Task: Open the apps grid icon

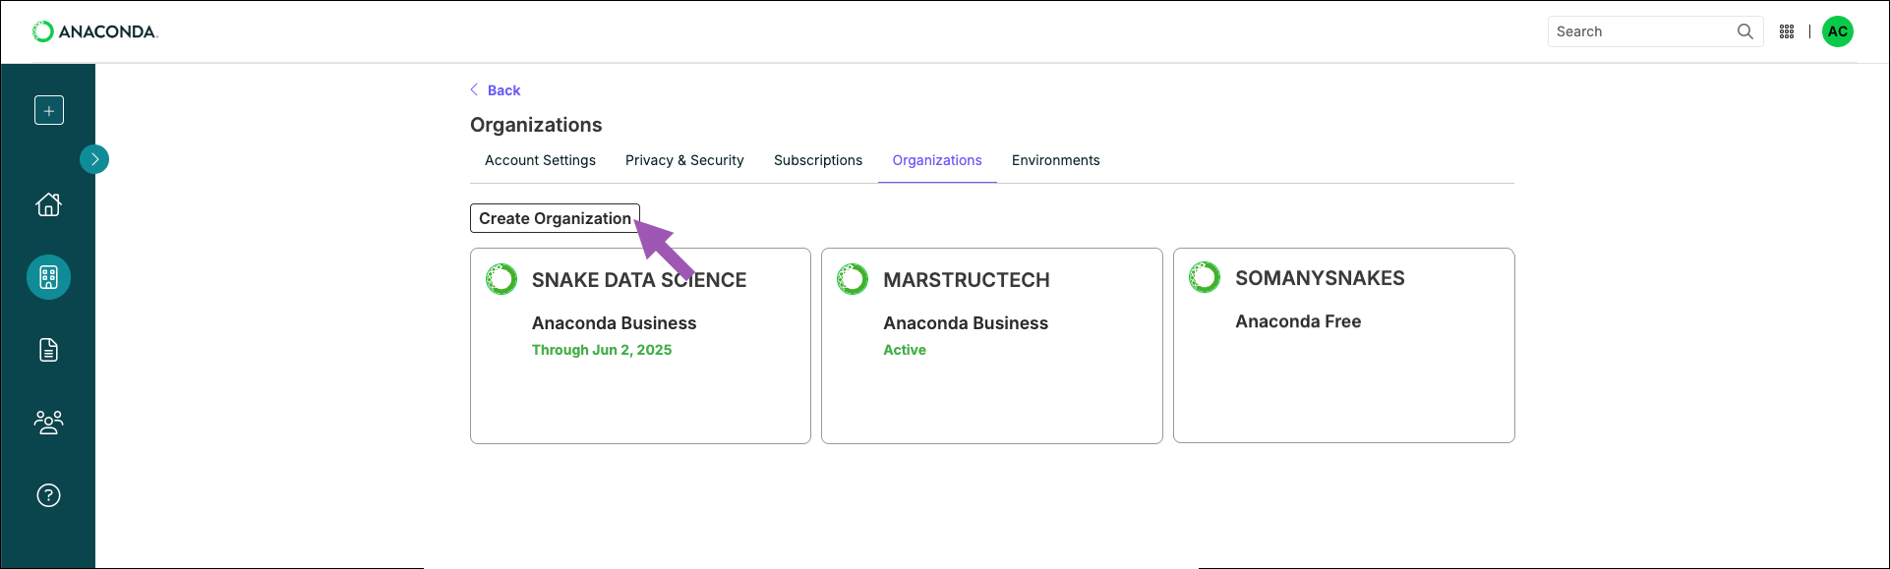Action: pos(1787,31)
